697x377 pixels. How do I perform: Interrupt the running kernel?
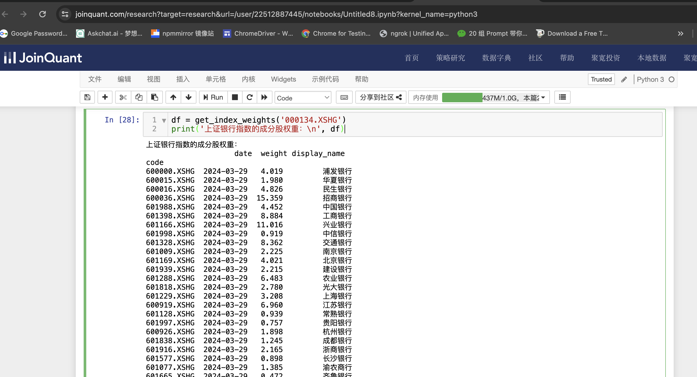pyautogui.click(x=235, y=97)
